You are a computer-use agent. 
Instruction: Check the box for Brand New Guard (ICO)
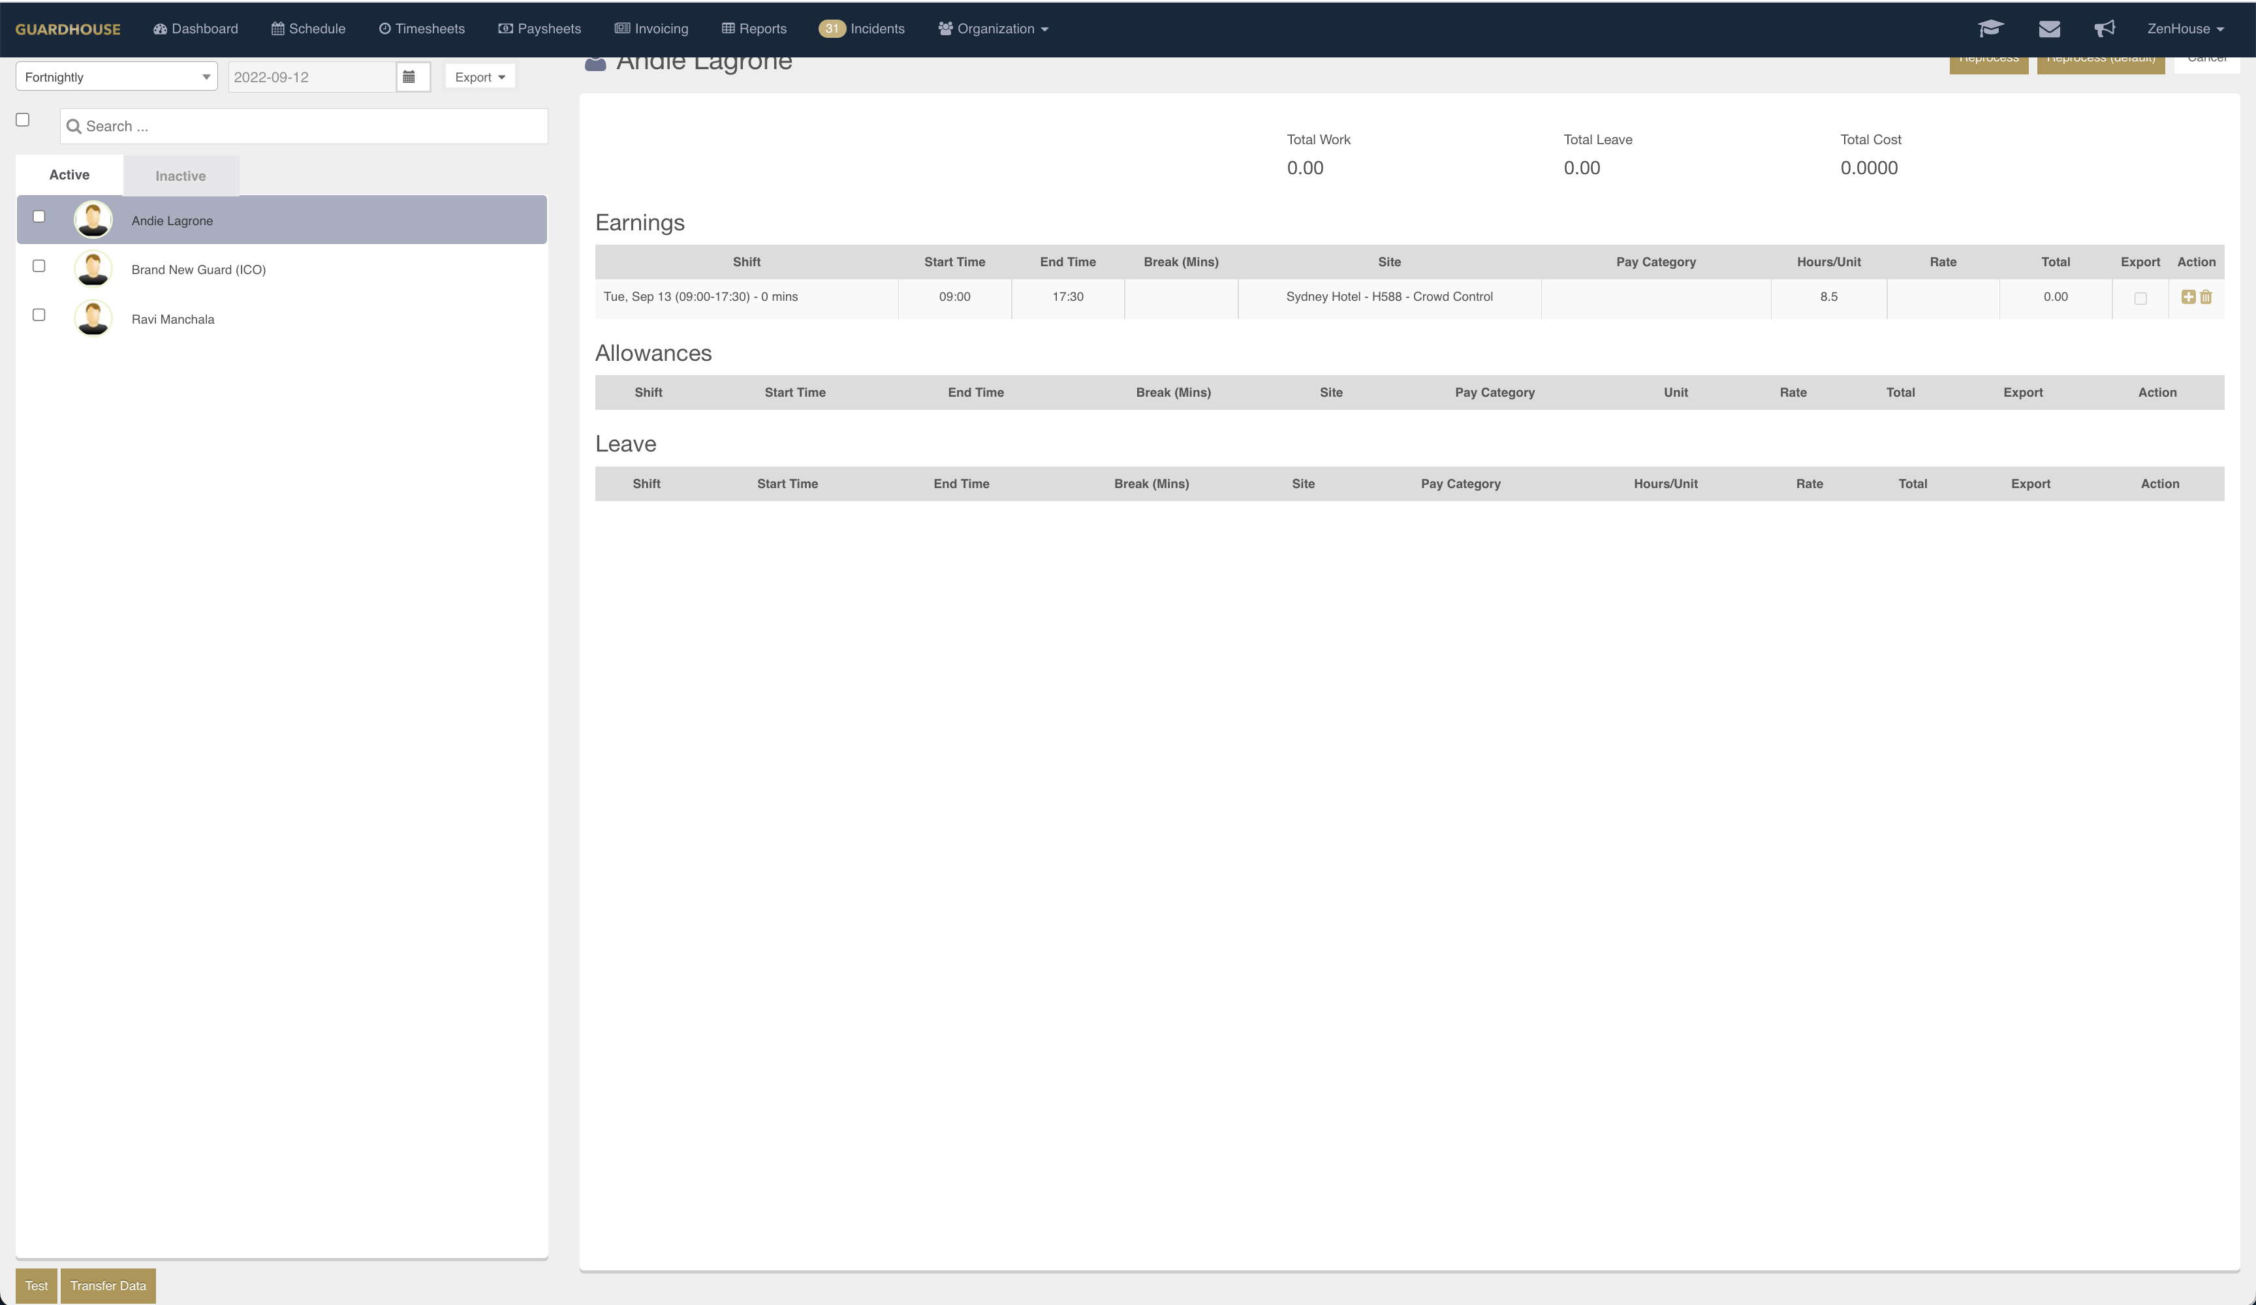pyautogui.click(x=39, y=266)
